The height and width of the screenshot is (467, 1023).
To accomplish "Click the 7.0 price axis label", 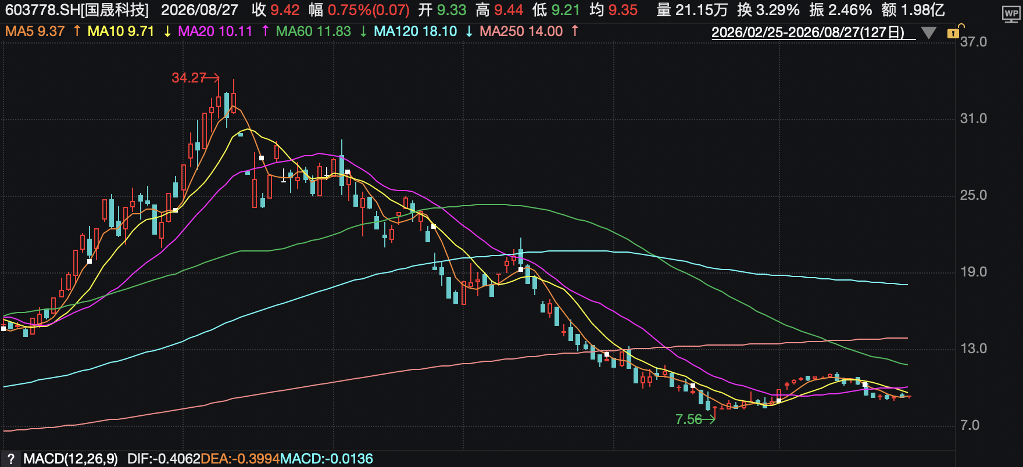I will click(x=970, y=425).
